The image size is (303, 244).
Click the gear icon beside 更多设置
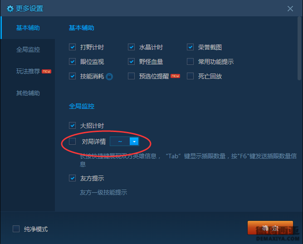[10, 9]
